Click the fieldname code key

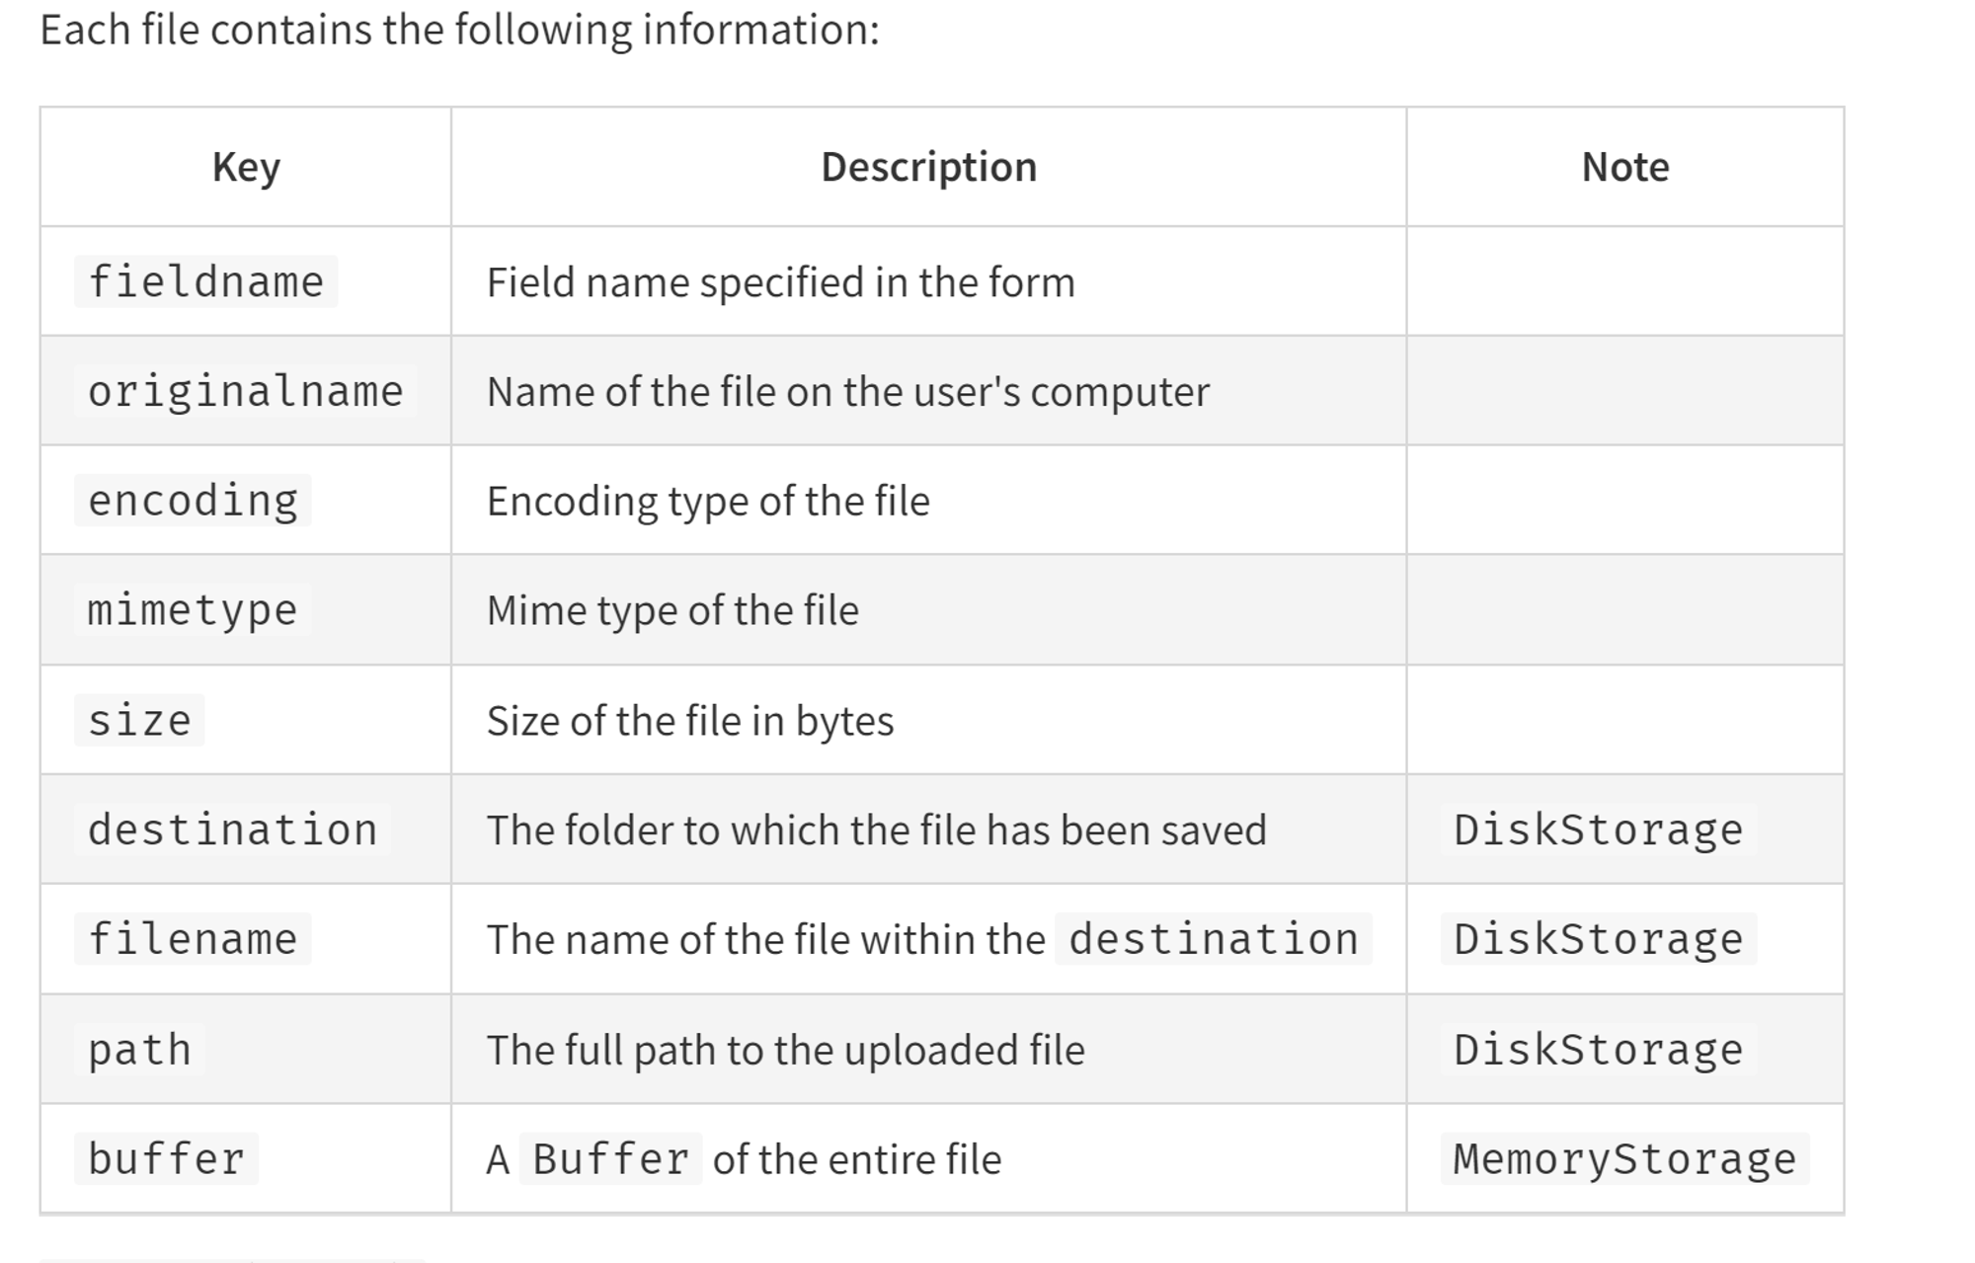click(205, 281)
